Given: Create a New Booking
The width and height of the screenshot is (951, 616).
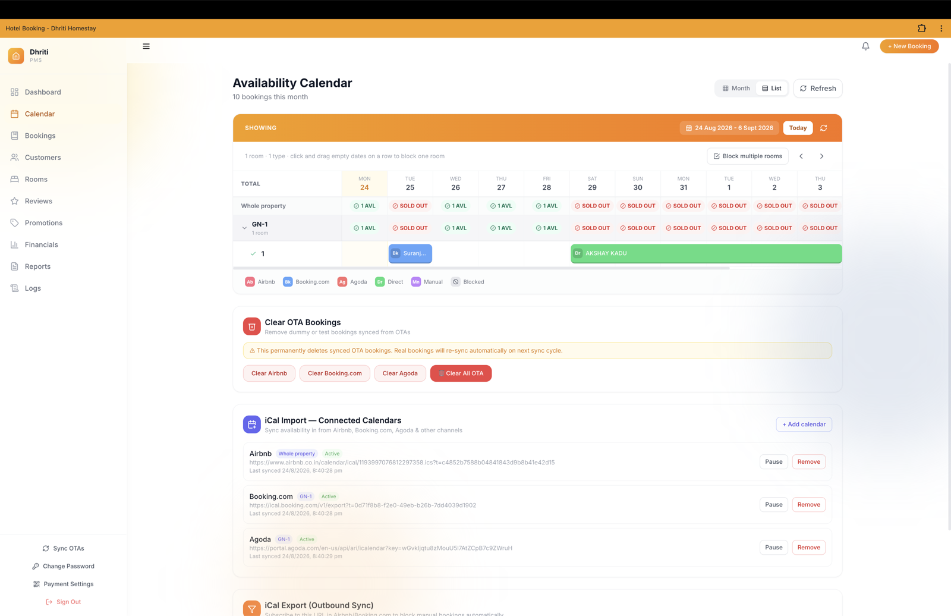Looking at the screenshot, I should pyautogui.click(x=909, y=46).
